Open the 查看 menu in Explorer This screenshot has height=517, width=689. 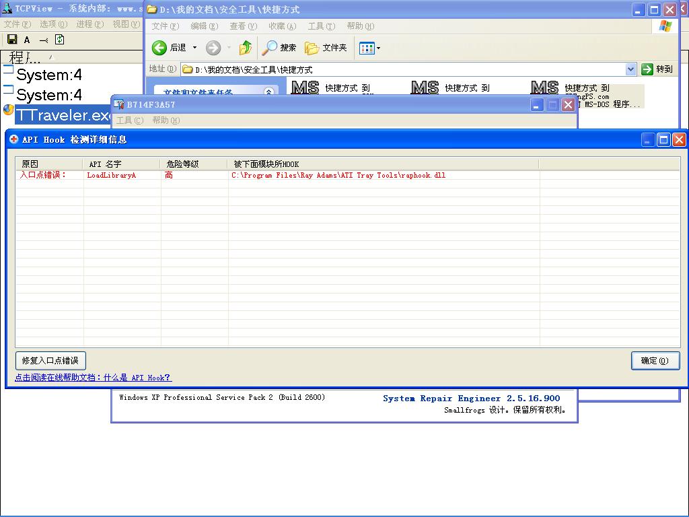[x=243, y=26]
